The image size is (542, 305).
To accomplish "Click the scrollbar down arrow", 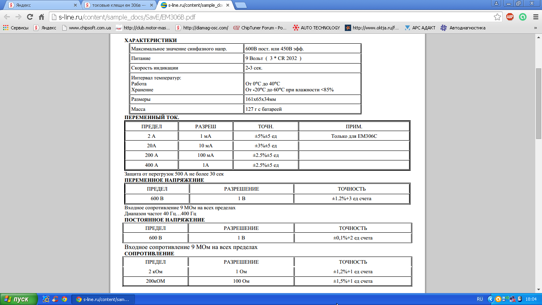I will 538,290.
